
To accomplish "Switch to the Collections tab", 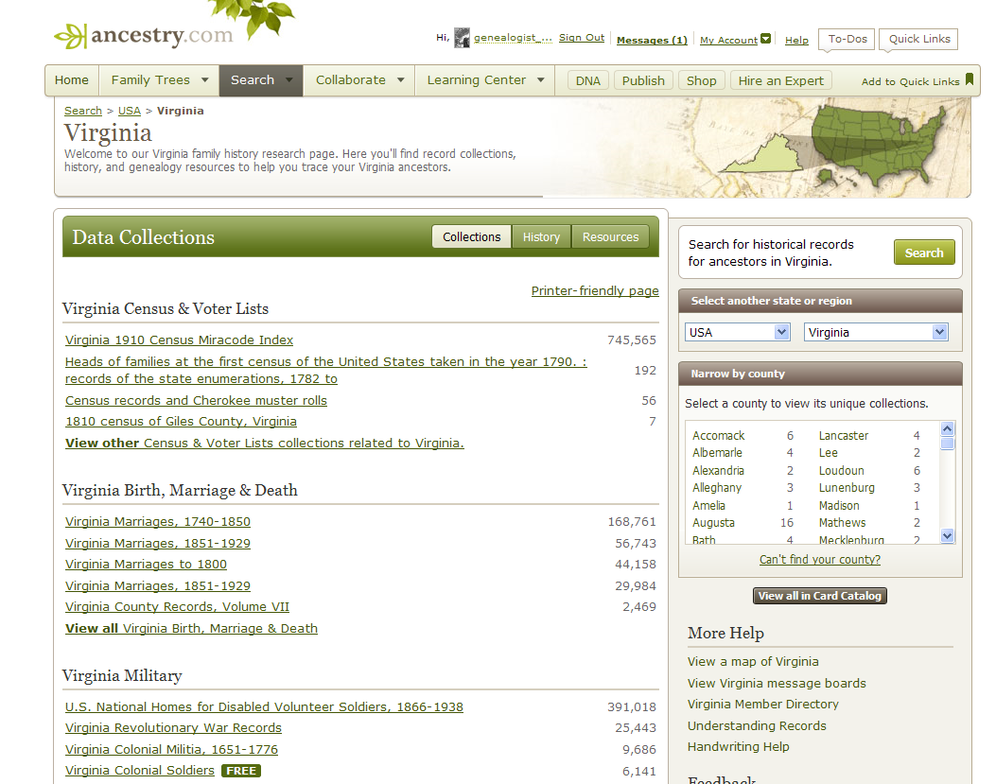I will click(x=471, y=237).
